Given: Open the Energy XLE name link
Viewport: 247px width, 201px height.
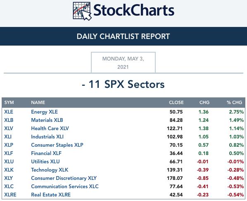Looking at the screenshot, I should pos(45,112).
